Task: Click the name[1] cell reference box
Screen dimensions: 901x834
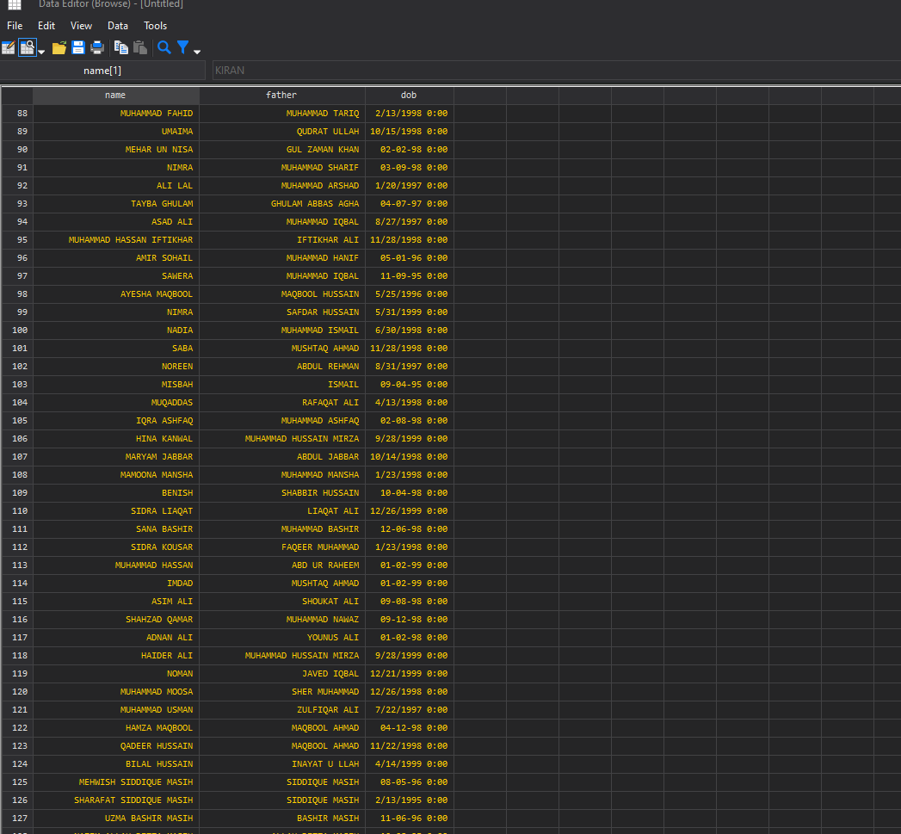Action: (102, 70)
